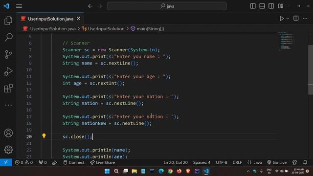The height and width of the screenshot is (176, 313).
Task: Open the Manage settings gear
Action: pyautogui.click(x=8, y=150)
